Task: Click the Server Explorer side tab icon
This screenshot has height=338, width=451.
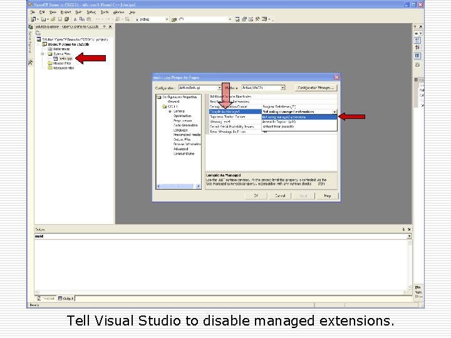Action: (x=30, y=27)
